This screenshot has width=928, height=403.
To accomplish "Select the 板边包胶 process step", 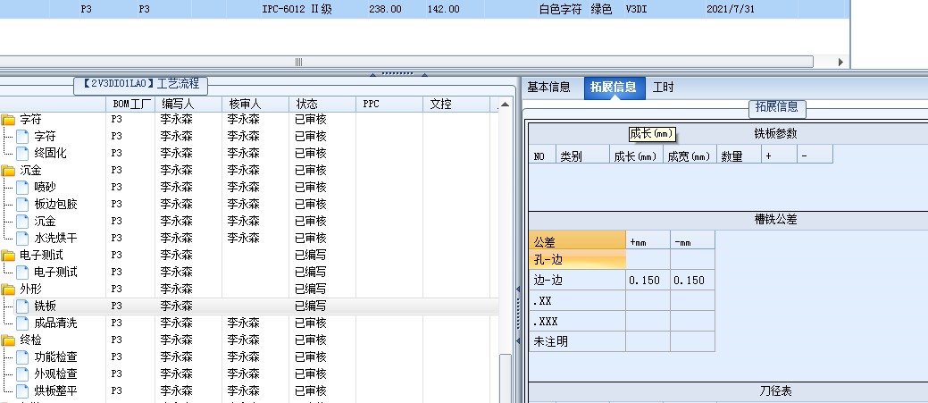I will (x=55, y=204).
